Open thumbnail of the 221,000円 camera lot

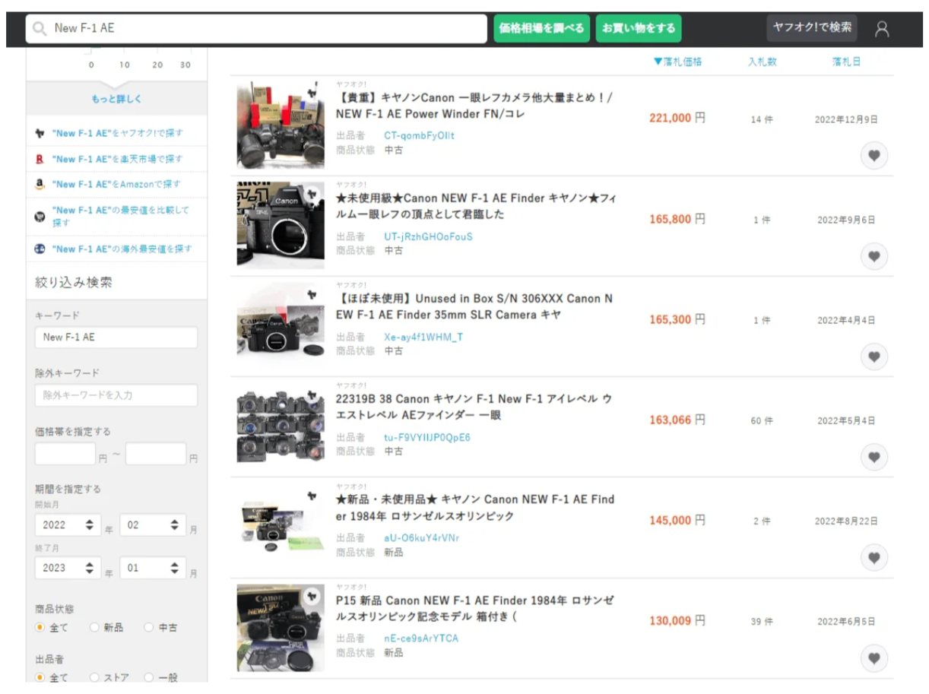click(281, 125)
